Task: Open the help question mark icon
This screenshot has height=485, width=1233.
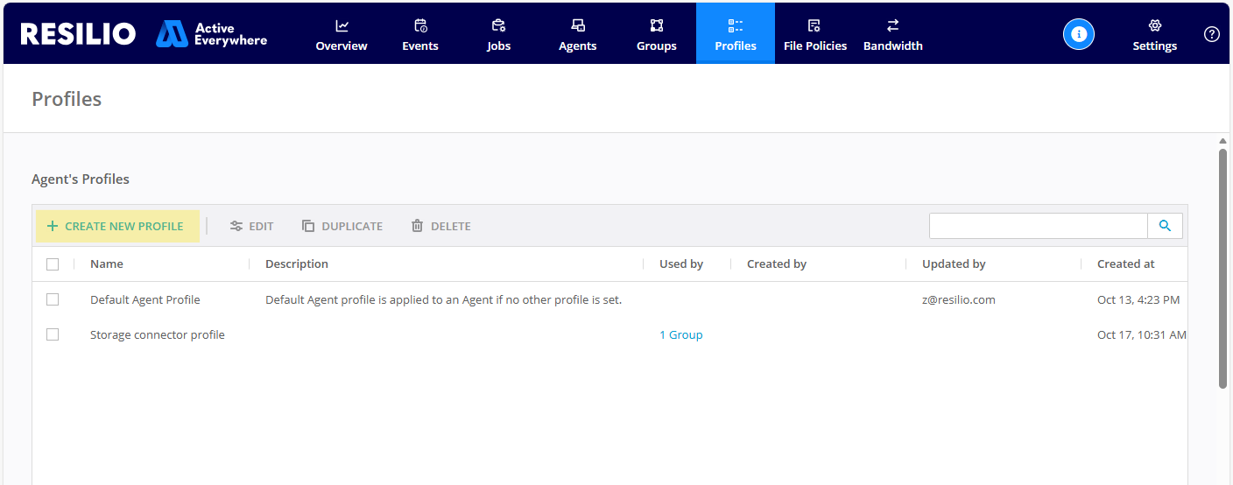Action: pos(1212,34)
